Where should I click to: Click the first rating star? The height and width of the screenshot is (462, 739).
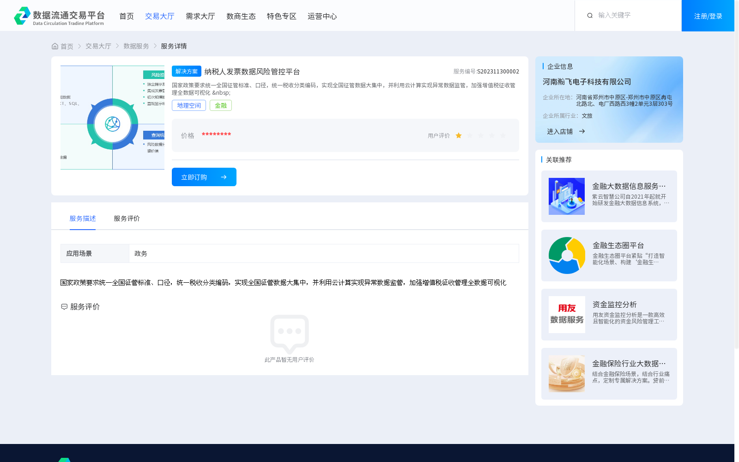tap(459, 135)
